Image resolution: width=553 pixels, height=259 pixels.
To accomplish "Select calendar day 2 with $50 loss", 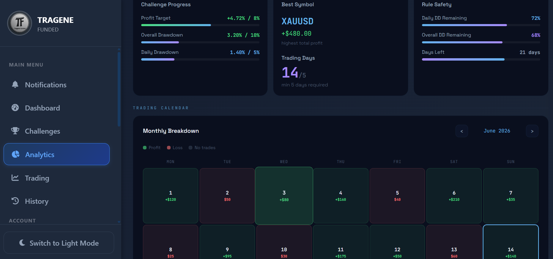I will [227, 196].
